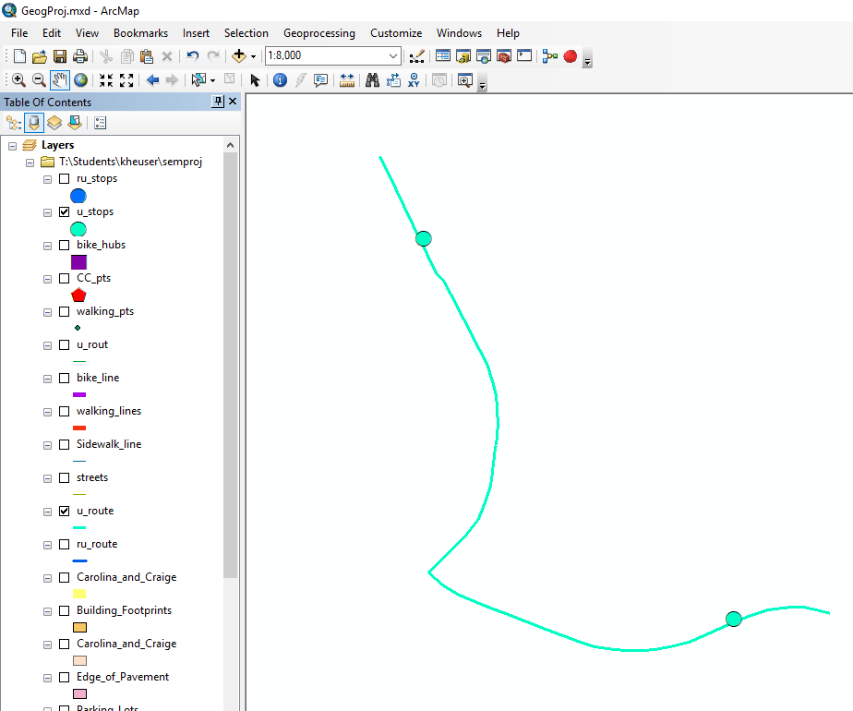The width and height of the screenshot is (853, 711).
Task: Activate the Measure tool
Action: 346,79
